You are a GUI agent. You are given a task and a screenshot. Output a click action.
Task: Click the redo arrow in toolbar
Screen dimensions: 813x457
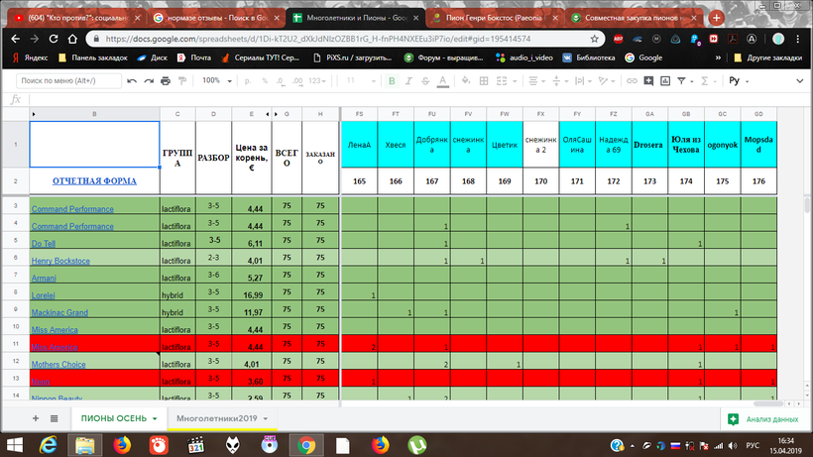click(150, 80)
